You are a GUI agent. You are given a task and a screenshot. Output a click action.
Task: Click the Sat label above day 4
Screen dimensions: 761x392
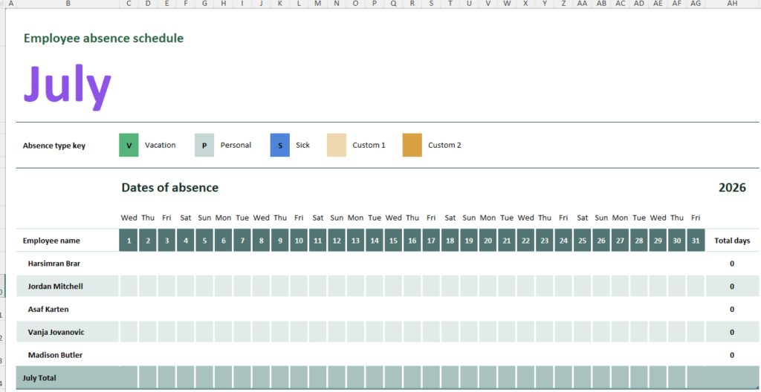(186, 218)
